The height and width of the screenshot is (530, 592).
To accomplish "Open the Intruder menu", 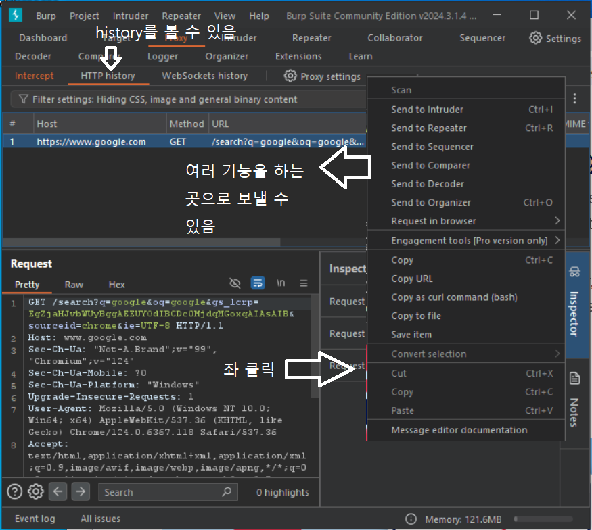I will [131, 16].
